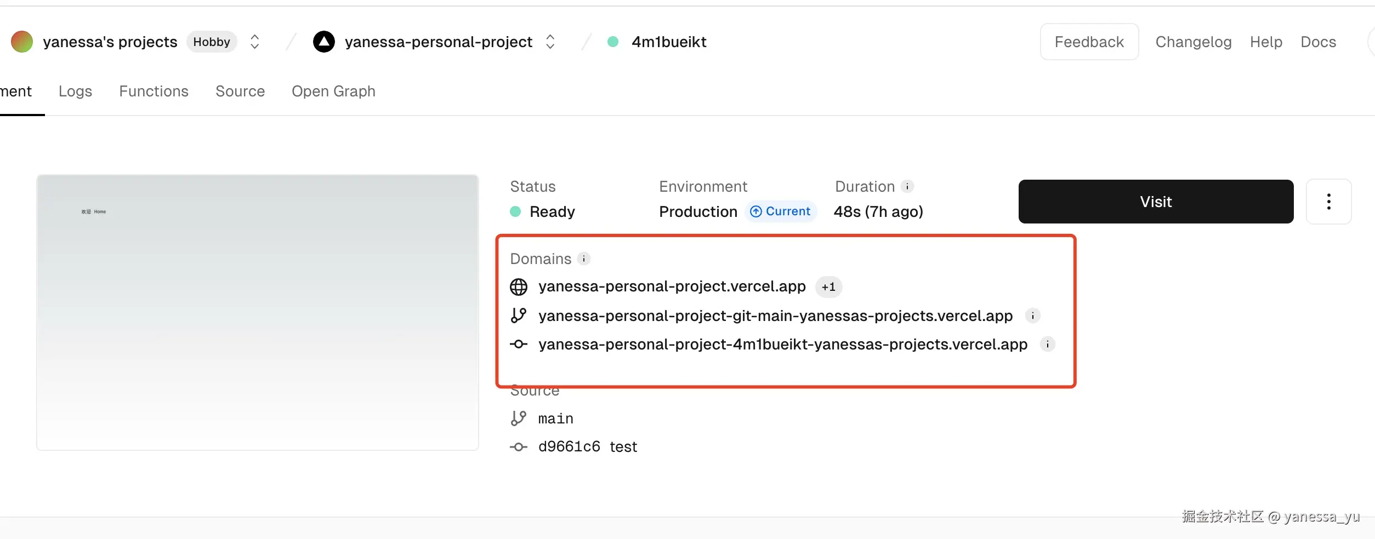Click the commit icon beside d9661c6
This screenshot has width=1375, height=539.
click(519, 447)
